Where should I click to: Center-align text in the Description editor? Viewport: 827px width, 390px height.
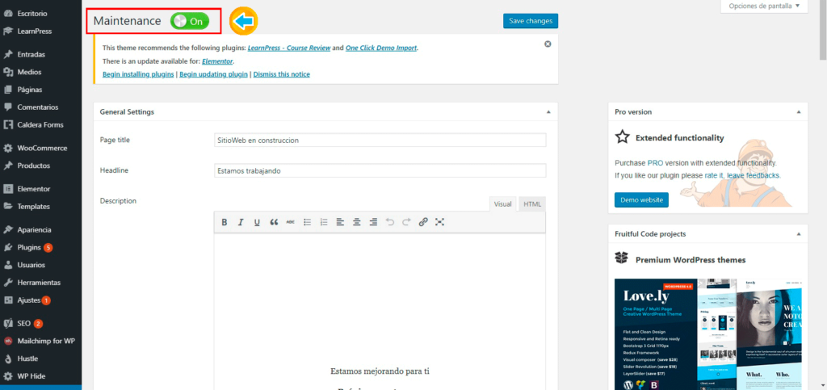click(356, 222)
